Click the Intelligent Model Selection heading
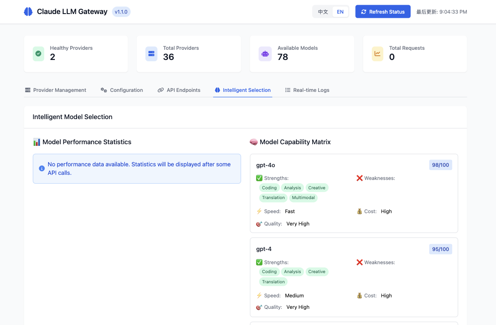Screen dimensions: 496x325 [x=72, y=117]
